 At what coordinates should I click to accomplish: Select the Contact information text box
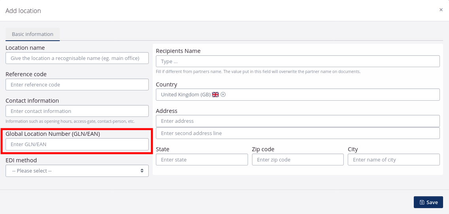point(77,111)
